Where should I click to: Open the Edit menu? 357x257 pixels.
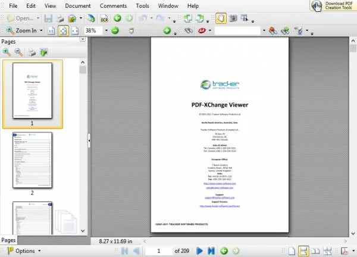coord(31,6)
